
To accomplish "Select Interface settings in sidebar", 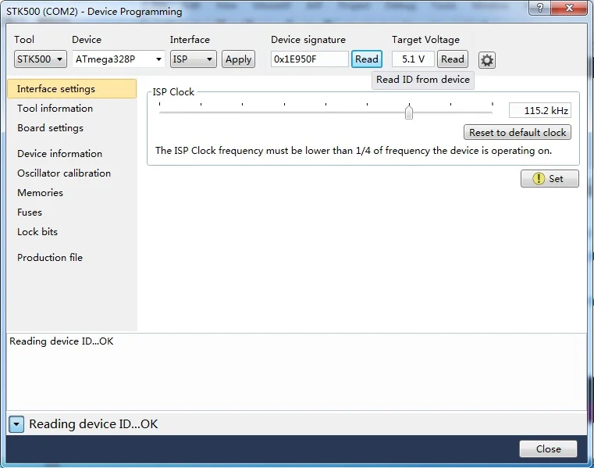I will [72, 89].
